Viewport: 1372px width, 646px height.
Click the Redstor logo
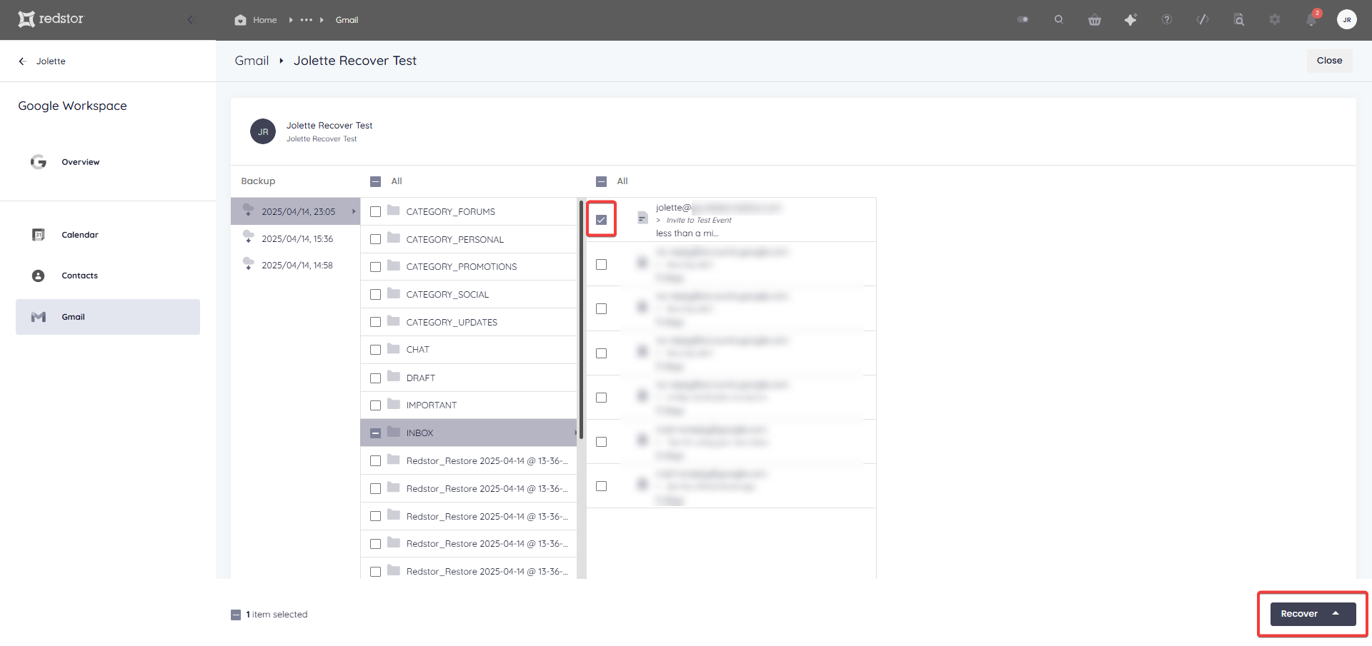[x=51, y=19]
